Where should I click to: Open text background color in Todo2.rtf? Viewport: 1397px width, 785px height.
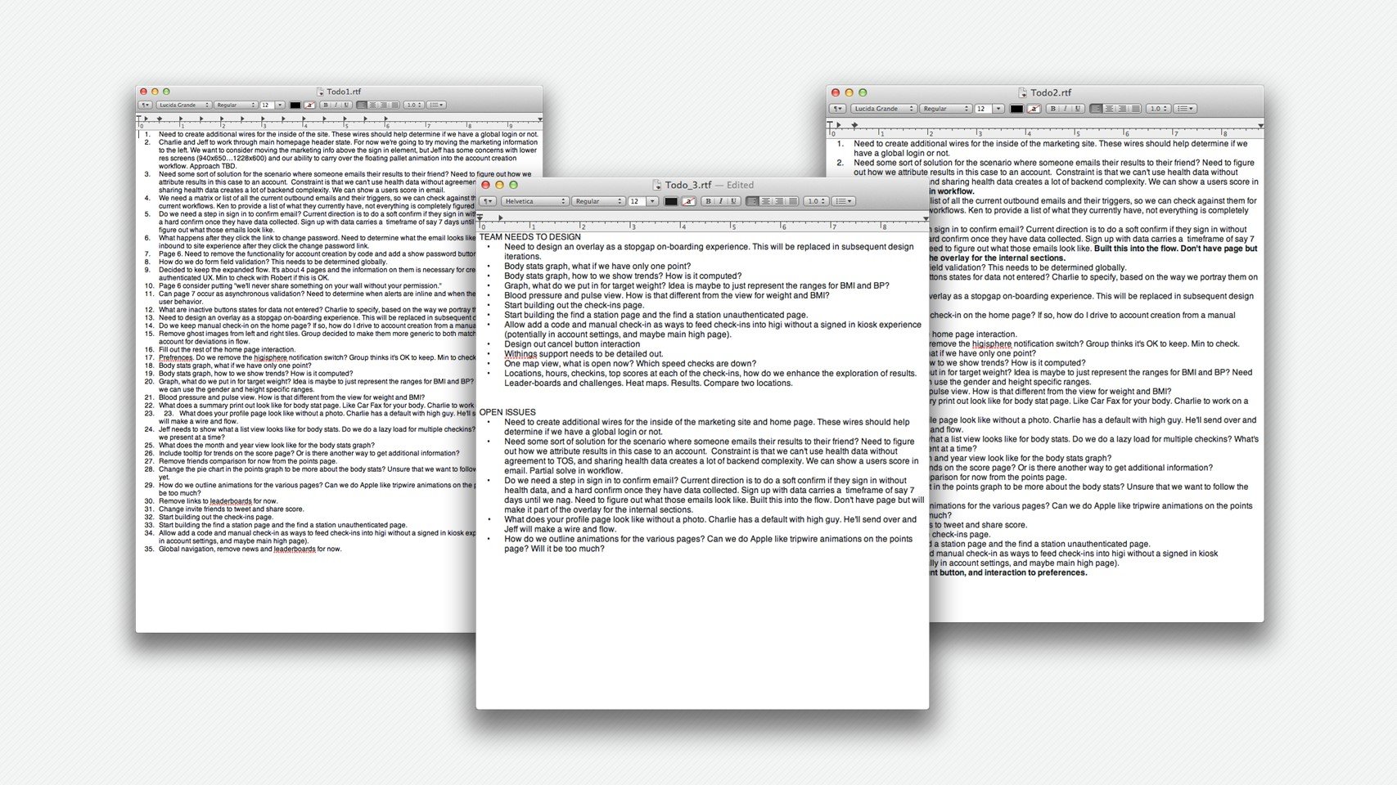1034,109
